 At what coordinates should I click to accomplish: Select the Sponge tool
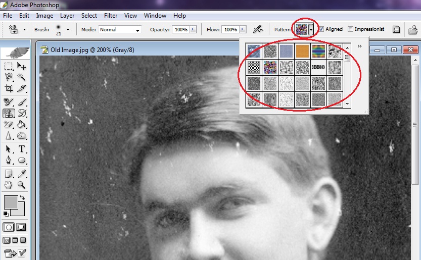[x=21, y=136]
